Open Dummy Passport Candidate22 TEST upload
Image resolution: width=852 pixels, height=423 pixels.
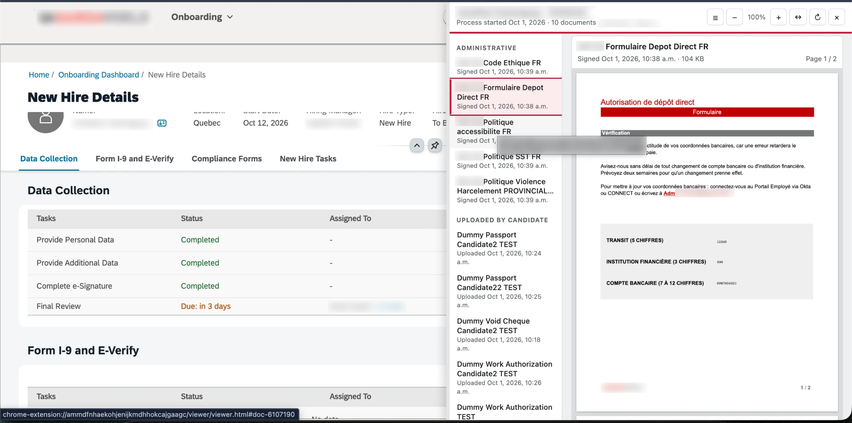[506, 291]
